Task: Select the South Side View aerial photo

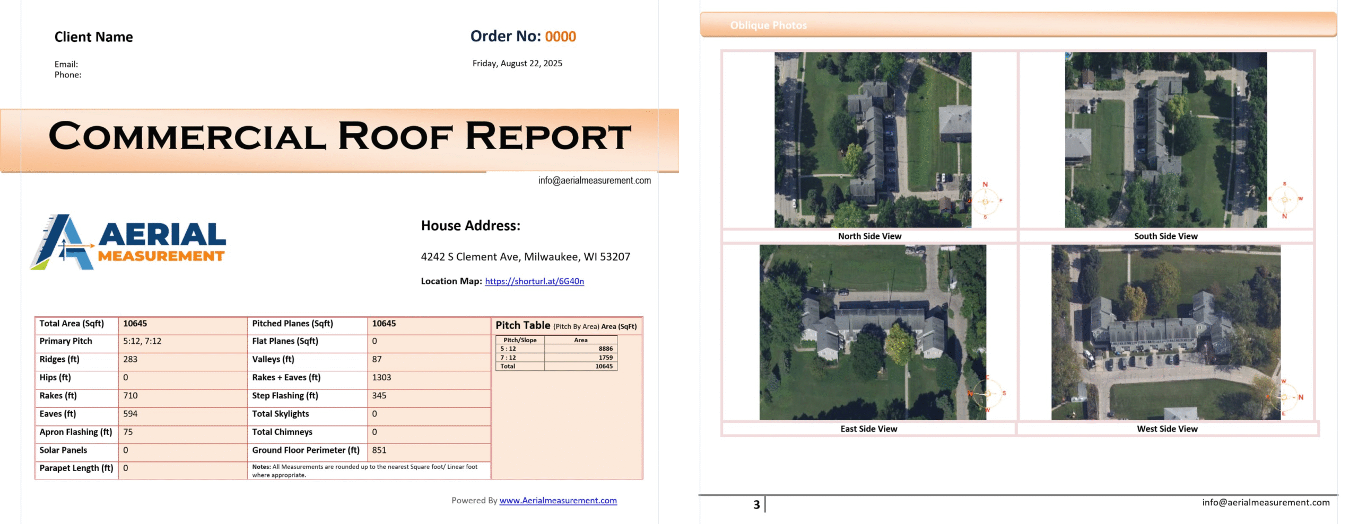Action: pos(1165,140)
